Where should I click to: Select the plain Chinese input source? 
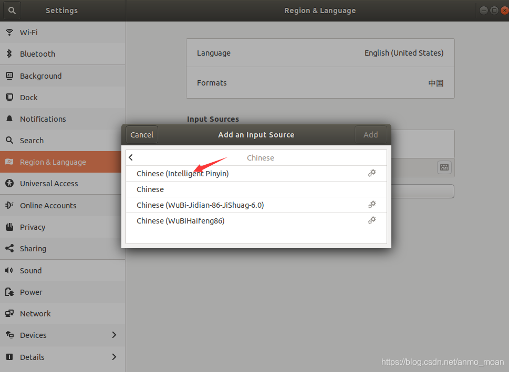tap(256, 189)
